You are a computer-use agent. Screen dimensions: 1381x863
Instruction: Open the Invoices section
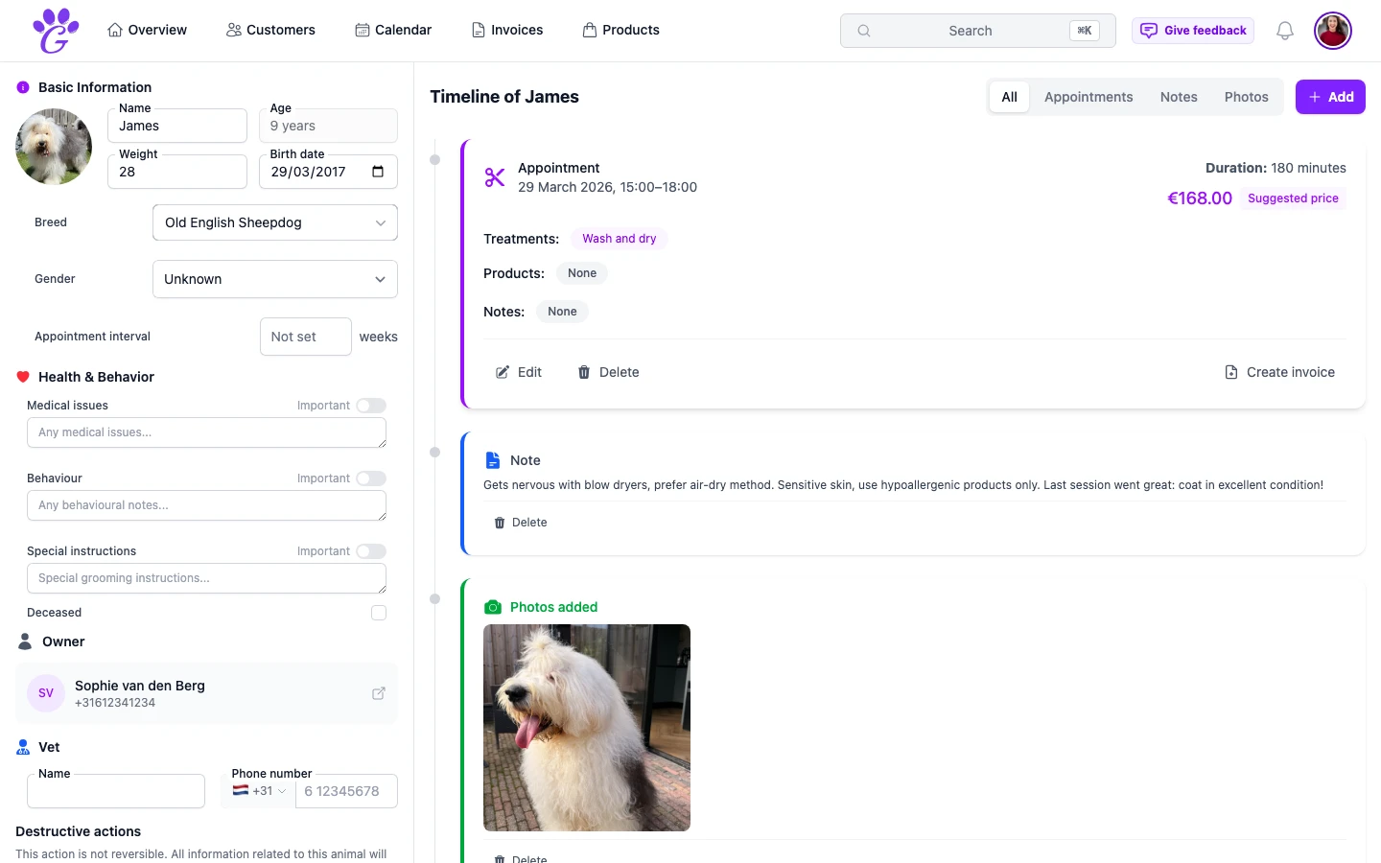[506, 30]
